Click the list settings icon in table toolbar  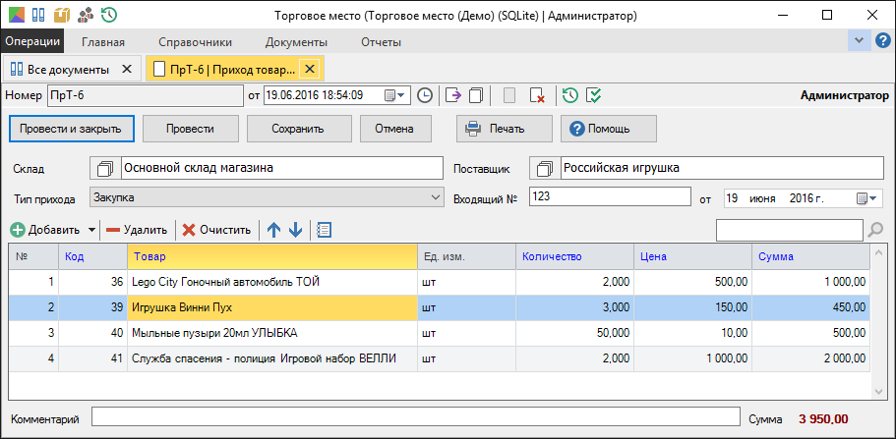coord(324,230)
